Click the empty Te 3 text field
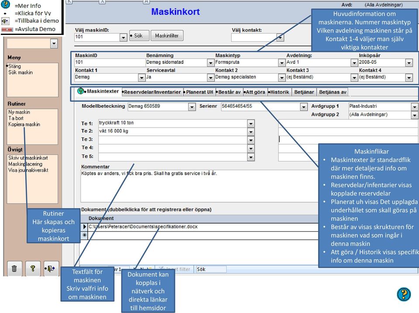Viewport: 419px width, 313px height. point(173,140)
